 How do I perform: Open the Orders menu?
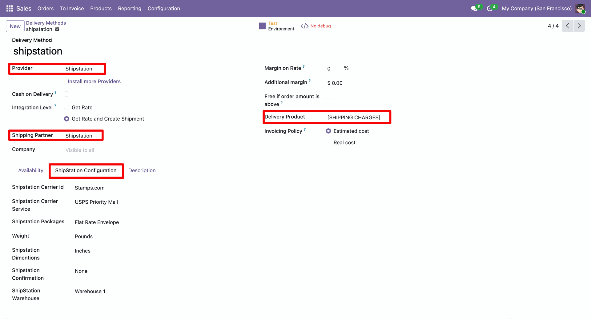point(46,8)
